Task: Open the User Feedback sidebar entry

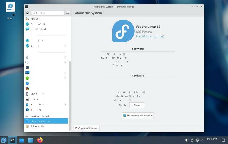Action: (46, 29)
